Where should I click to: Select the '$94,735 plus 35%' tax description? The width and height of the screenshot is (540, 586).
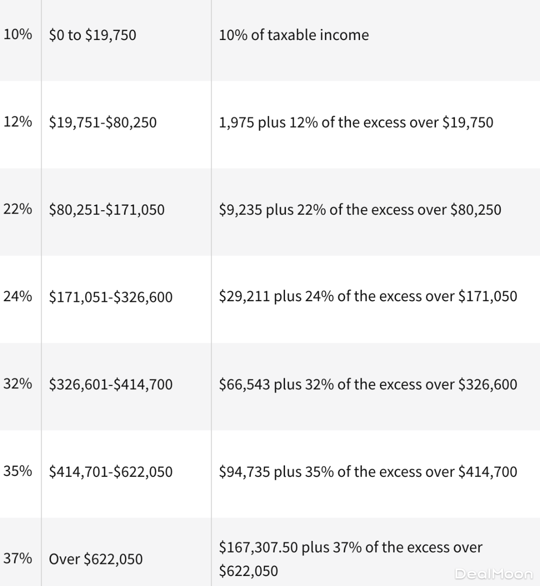coord(367,471)
